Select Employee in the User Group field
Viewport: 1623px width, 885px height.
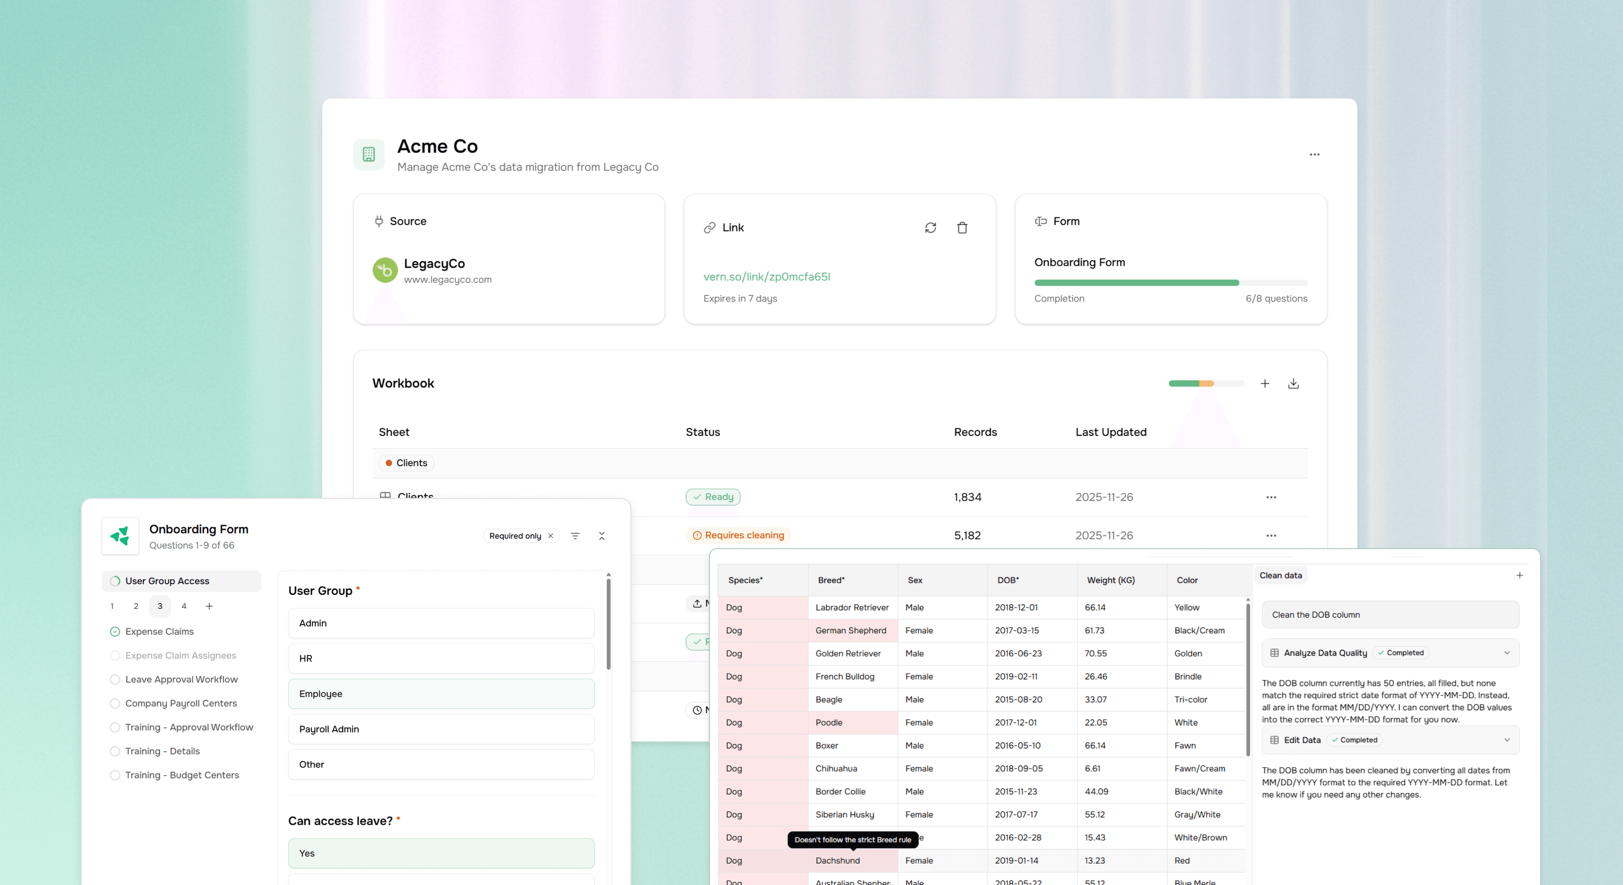[x=441, y=694]
